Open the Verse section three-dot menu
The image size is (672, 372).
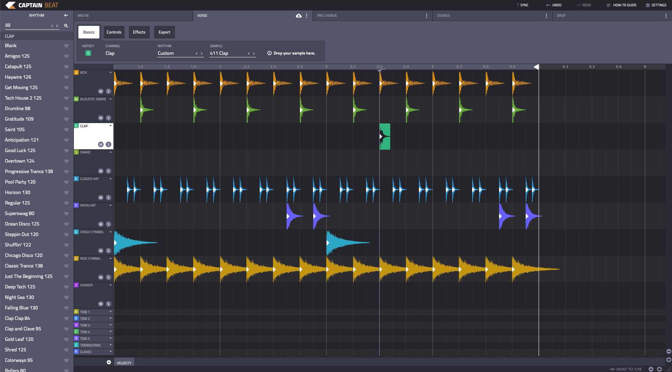(x=307, y=16)
